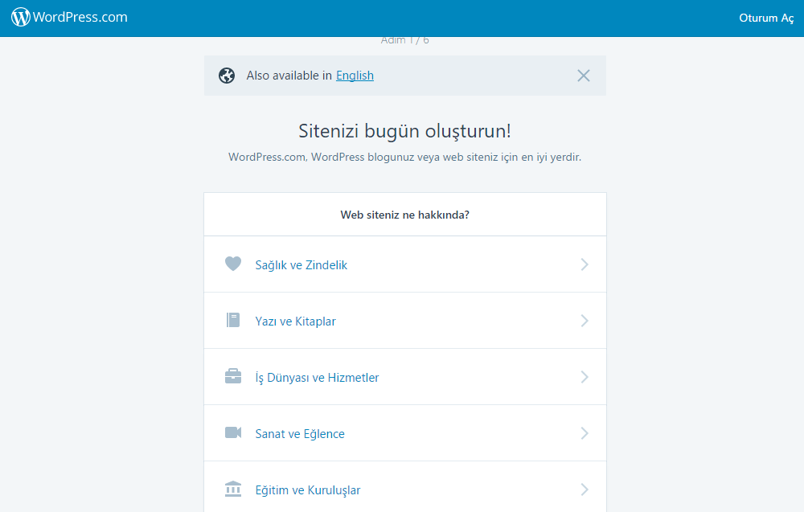
Task: Click the briefcase icon for İş Dünyası
Action: coord(233,376)
